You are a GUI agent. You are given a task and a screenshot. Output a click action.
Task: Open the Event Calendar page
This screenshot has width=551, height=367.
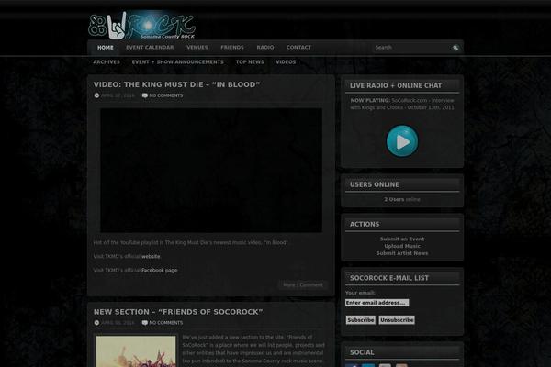coord(150,48)
